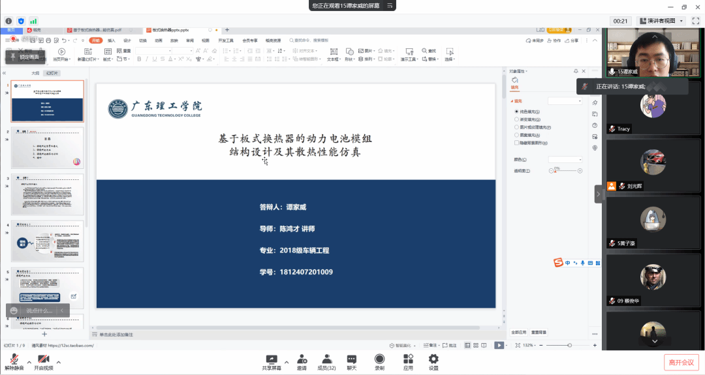Open the 应用 apps icon

point(408,359)
